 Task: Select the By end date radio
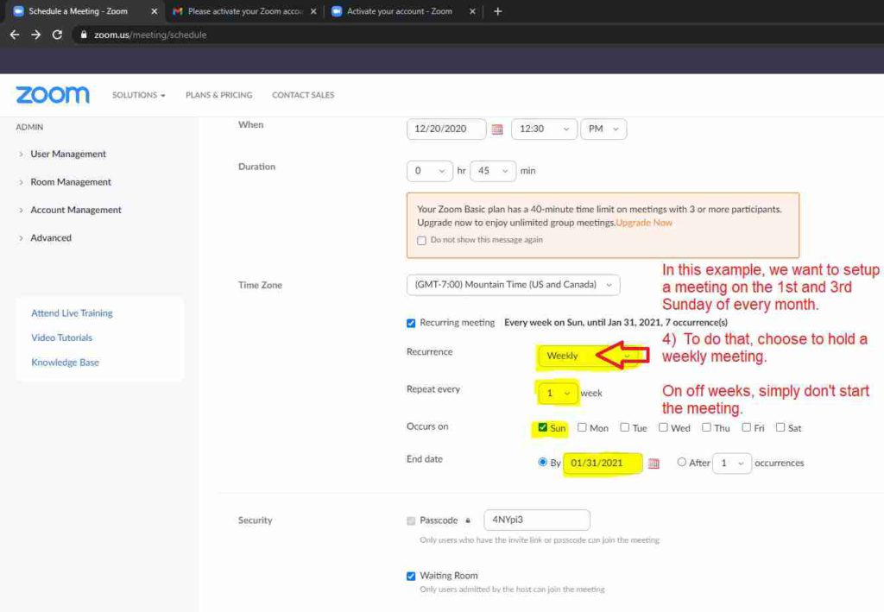click(x=542, y=462)
